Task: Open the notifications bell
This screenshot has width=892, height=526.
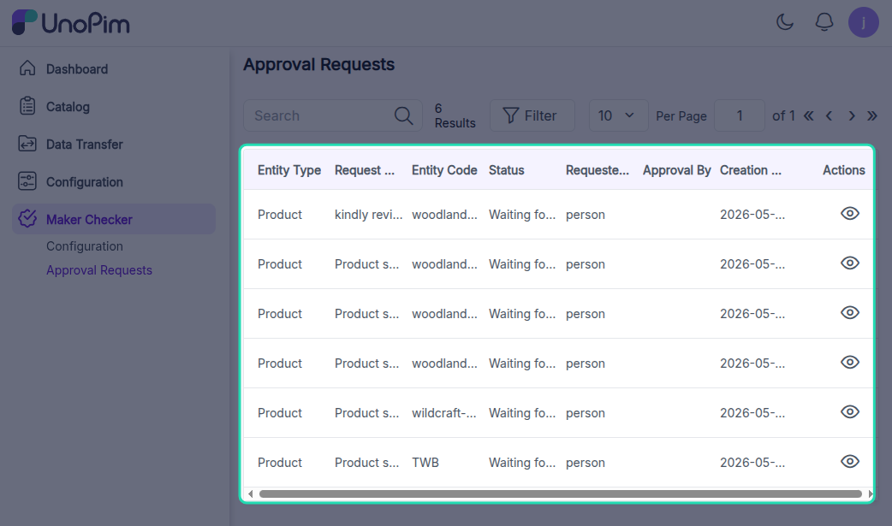Action: click(x=824, y=22)
